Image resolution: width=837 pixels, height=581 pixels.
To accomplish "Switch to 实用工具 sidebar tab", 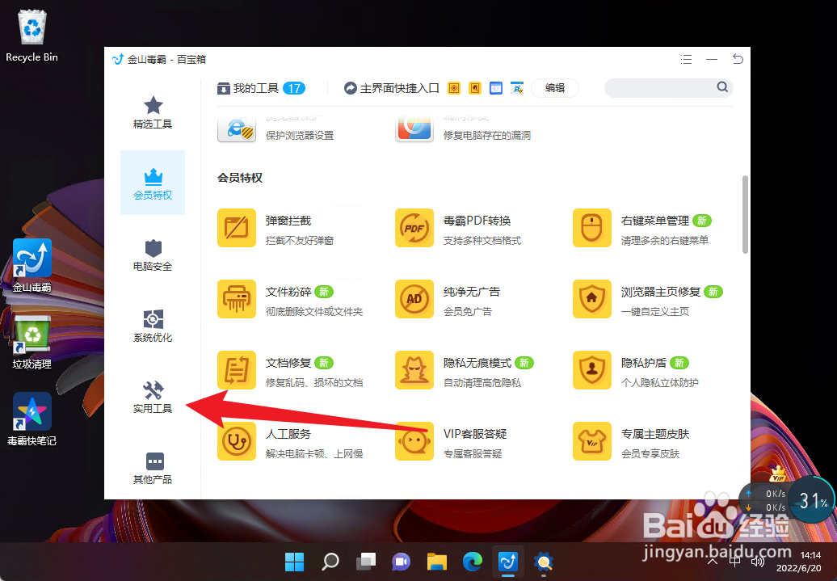I will (153, 397).
